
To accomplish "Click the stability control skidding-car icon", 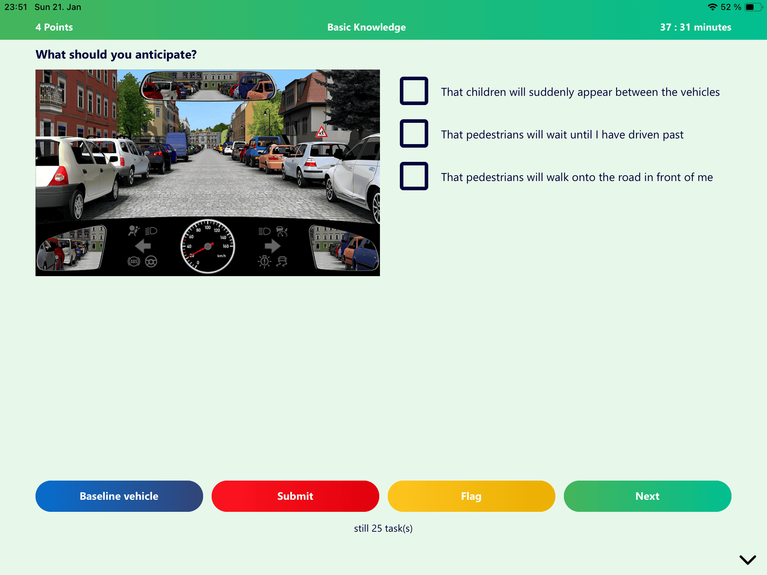I will click(x=282, y=262).
